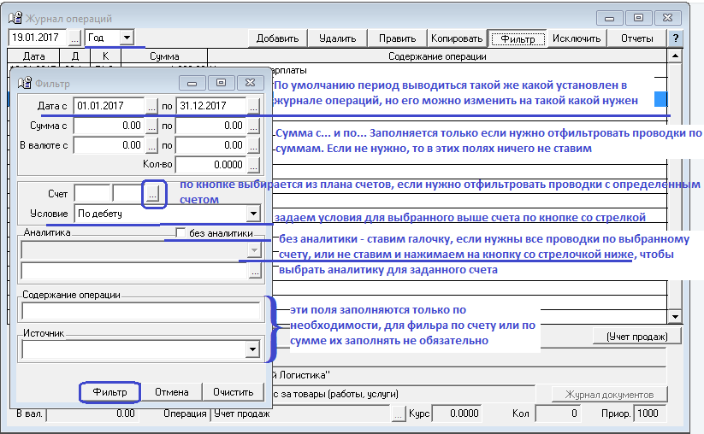Click the Сумма column header

coord(164,56)
